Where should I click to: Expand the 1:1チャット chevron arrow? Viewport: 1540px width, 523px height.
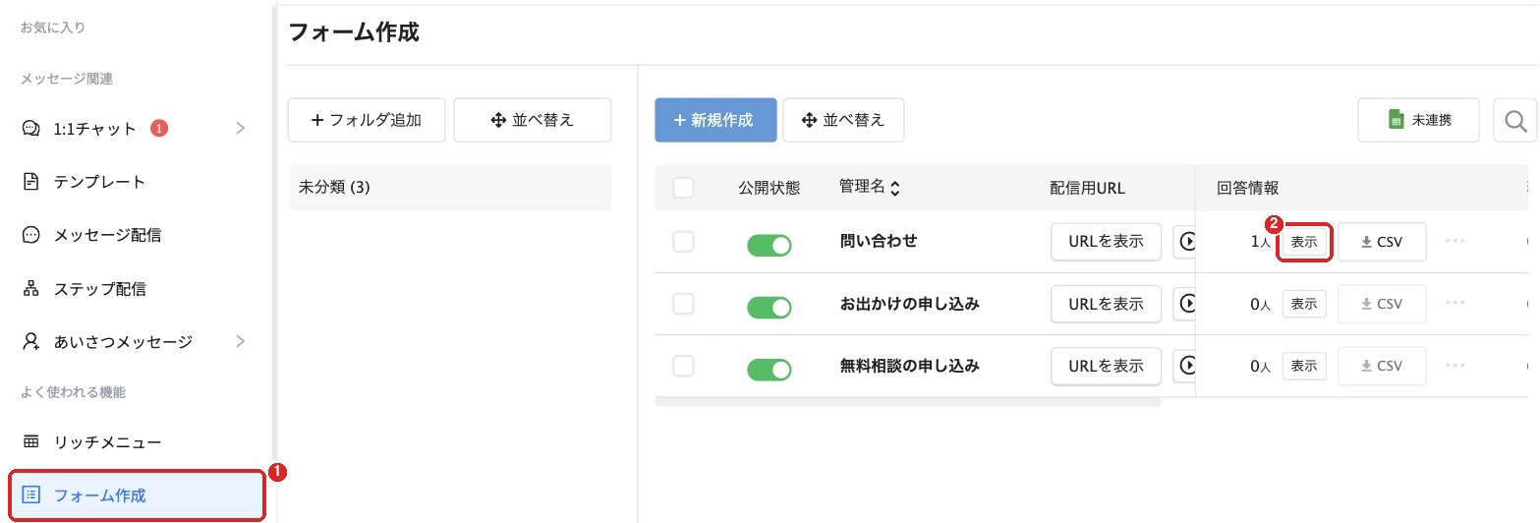[x=241, y=128]
